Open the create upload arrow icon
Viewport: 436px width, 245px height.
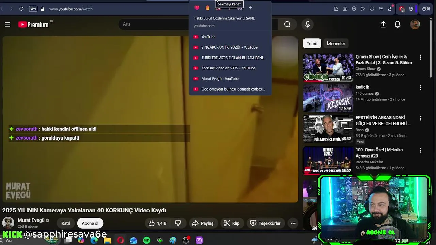tap(383, 24)
